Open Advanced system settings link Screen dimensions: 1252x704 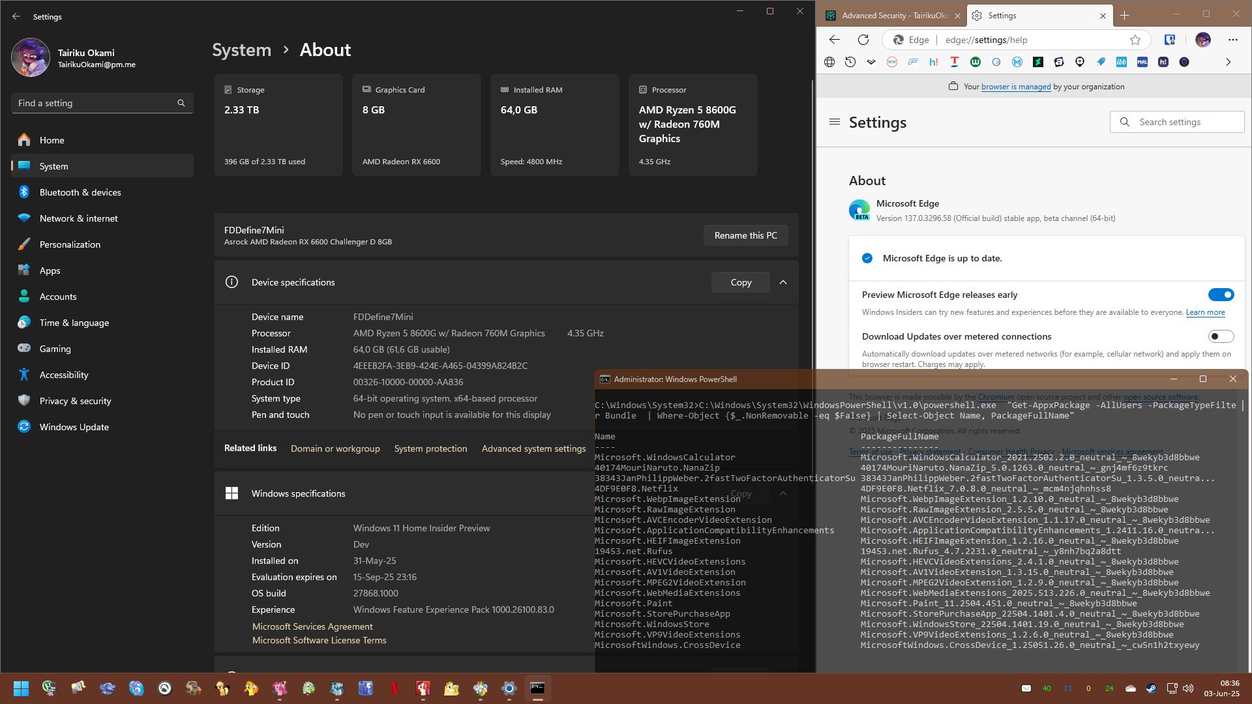[533, 448]
